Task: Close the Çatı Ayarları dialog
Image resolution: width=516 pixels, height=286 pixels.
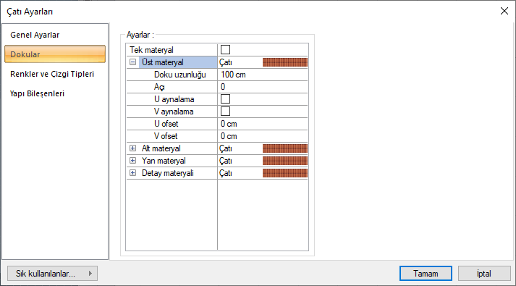Action: pyautogui.click(x=504, y=11)
